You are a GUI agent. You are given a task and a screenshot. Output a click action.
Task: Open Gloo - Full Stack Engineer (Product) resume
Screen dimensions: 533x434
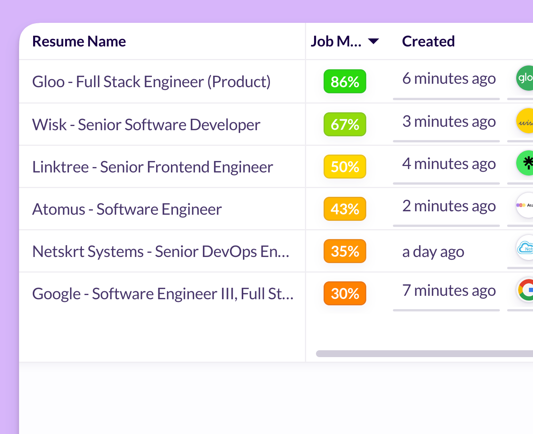pos(152,81)
